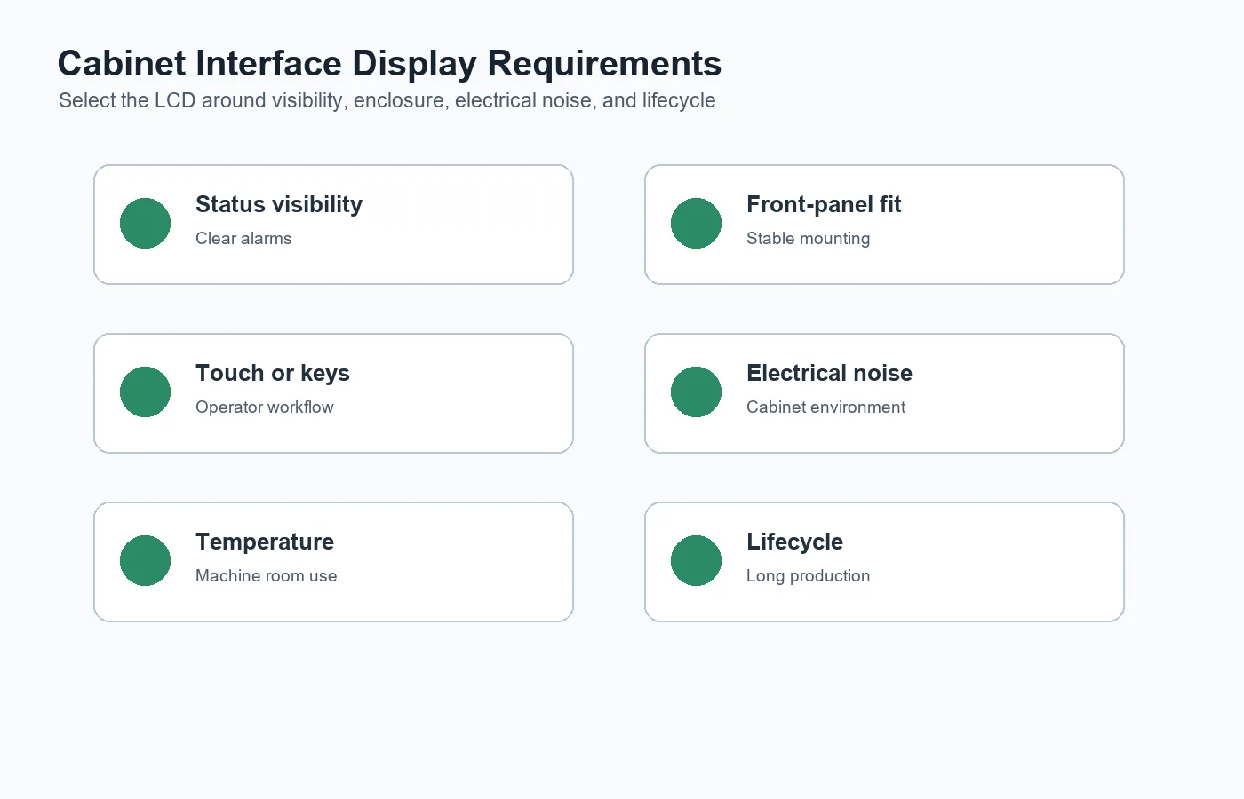Click the green circle beside Temperature
The image size is (1244, 799).
click(x=145, y=560)
